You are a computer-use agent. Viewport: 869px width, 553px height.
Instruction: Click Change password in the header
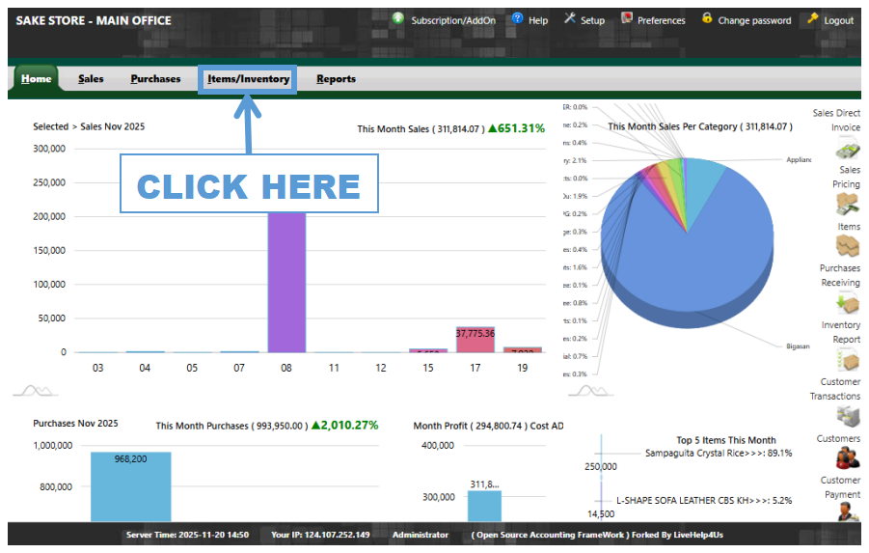[747, 20]
